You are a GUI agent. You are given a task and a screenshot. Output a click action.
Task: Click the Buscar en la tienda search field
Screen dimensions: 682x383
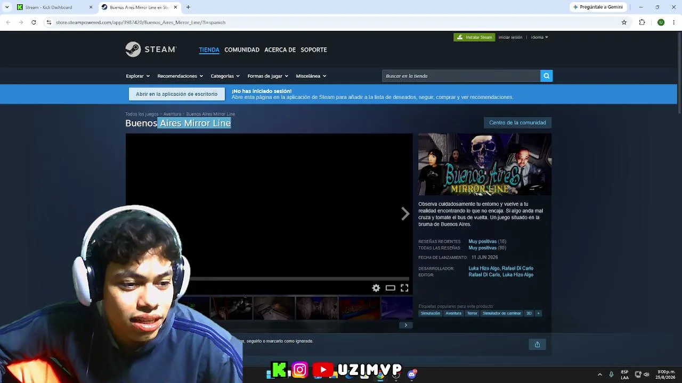(x=461, y=76)
